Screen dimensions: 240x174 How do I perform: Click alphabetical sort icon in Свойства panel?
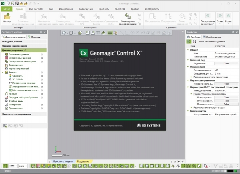coord(194,42)
